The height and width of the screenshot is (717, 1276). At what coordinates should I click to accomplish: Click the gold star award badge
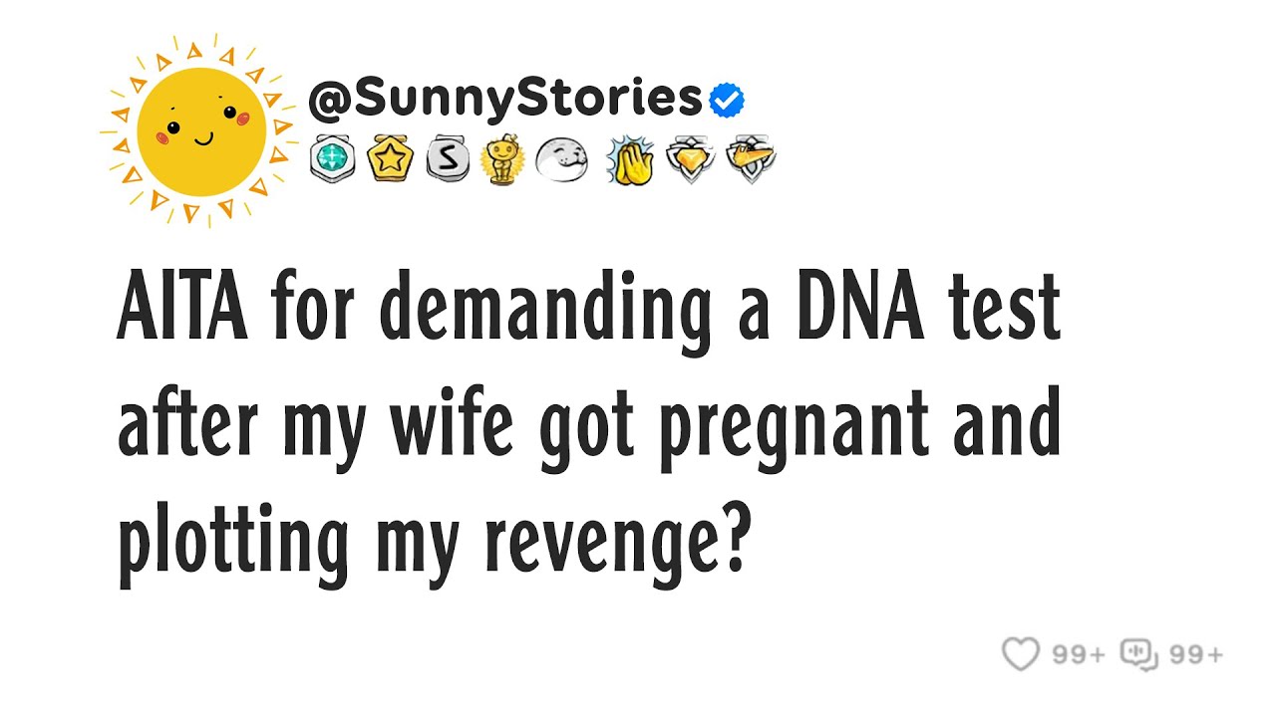pyautogui.click(x=389, y=159)
